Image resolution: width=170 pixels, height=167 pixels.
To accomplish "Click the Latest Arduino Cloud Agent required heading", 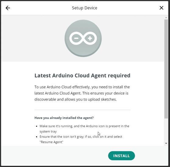I will pyautogui.click(x=82, y=75).
